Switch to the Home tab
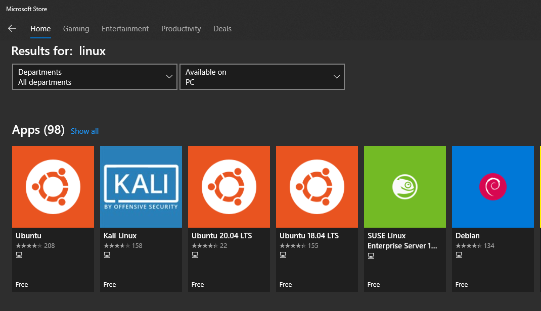This screenshot has width=541, height=311. (x=40, y=29)
